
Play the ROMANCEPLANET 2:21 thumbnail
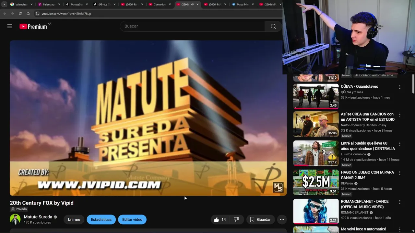[316, 212]
